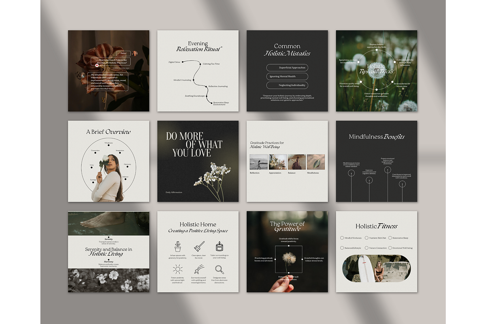Click the circle marker under 'Improves concentration'

click(369, 181)
